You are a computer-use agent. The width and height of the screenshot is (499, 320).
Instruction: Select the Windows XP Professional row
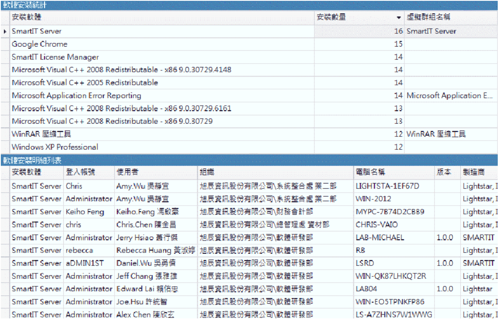pyautogui.click(x=55, y=147)
